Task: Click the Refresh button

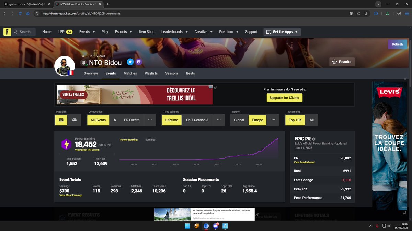Action: pos(398,44)
